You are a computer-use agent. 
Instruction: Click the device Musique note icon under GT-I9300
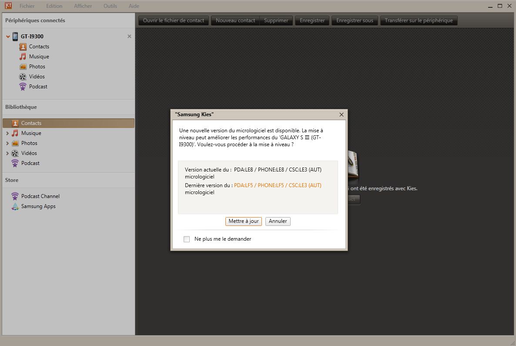click(x=23, y=57)
